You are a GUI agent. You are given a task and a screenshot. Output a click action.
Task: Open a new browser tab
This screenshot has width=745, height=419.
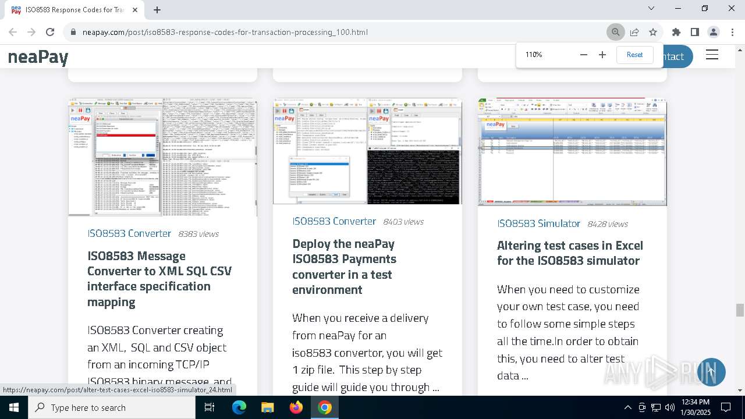point(157,10)
